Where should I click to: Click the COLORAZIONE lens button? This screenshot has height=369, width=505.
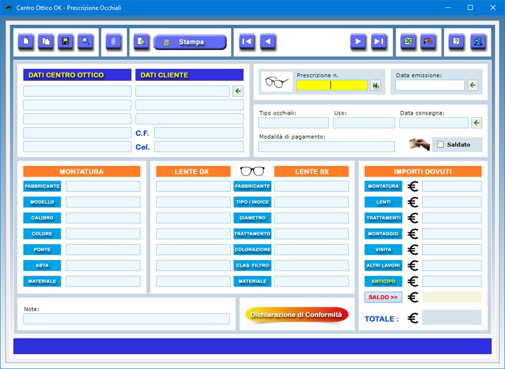coord(252,250)
